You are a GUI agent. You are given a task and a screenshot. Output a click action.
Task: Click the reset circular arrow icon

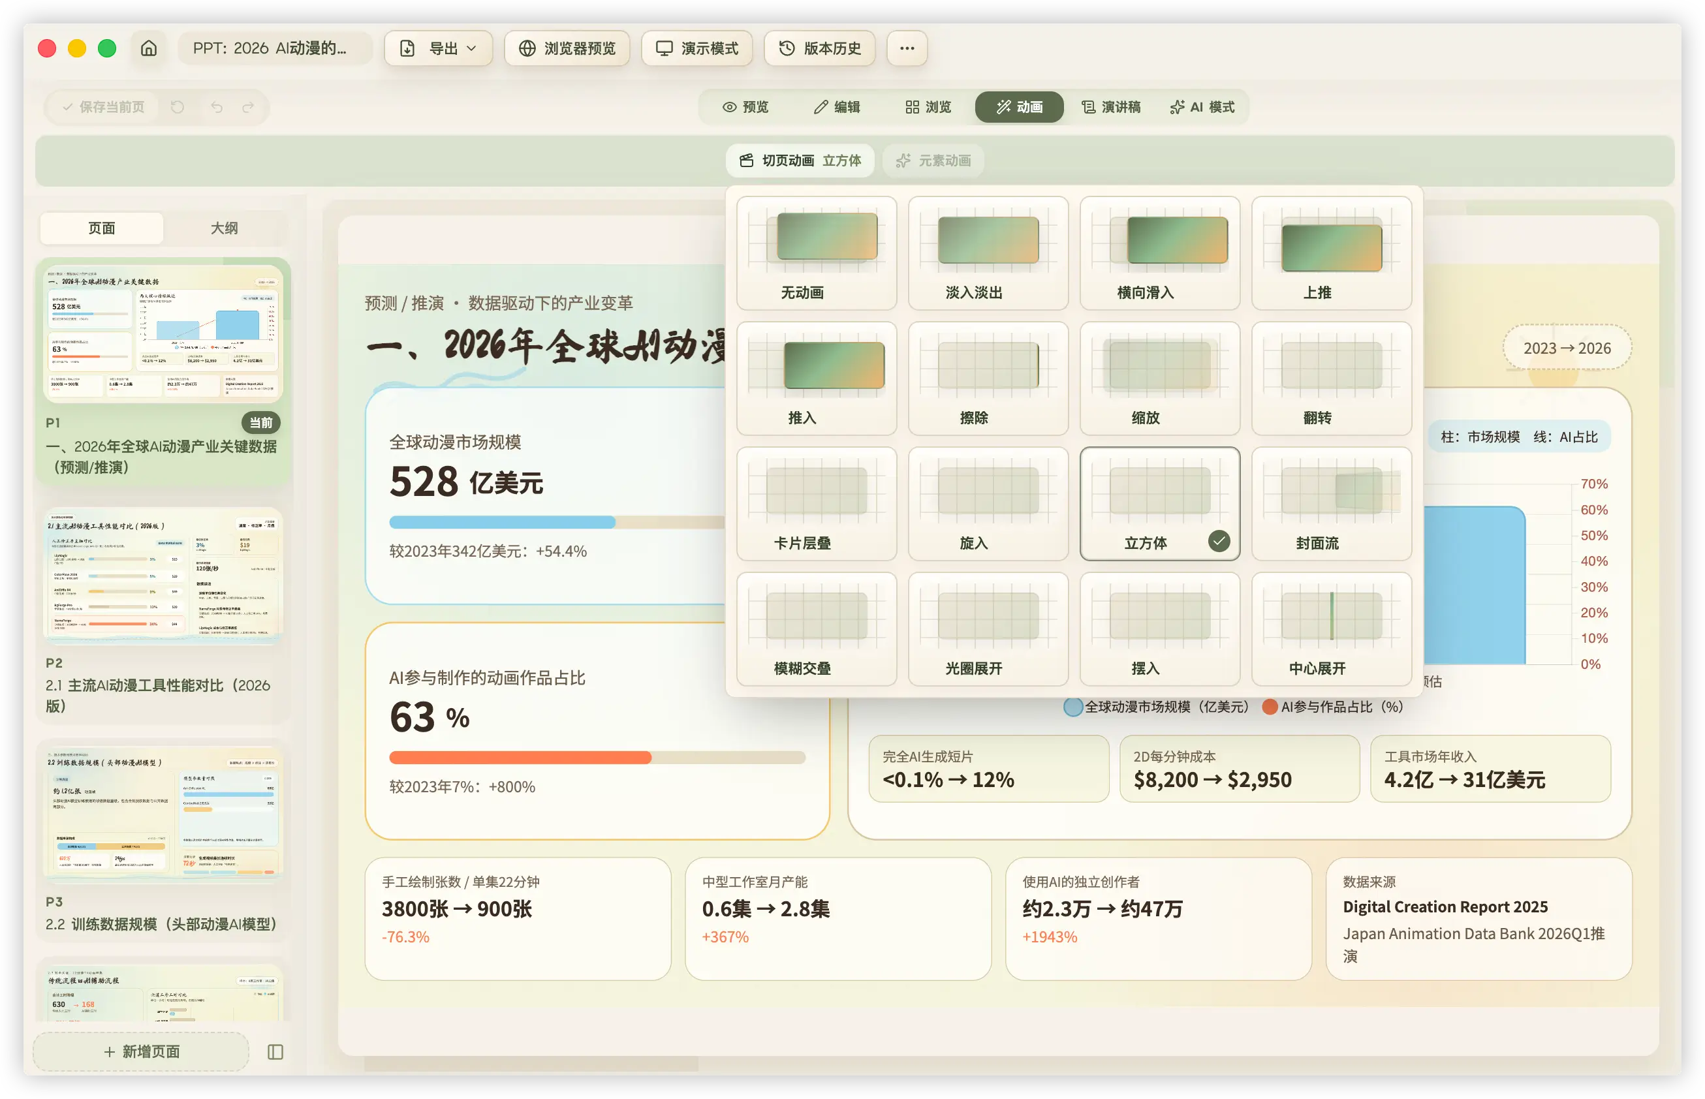[178, 107]
